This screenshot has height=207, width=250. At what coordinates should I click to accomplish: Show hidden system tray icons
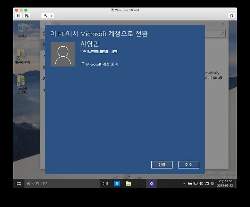click(x=184, y=184)
